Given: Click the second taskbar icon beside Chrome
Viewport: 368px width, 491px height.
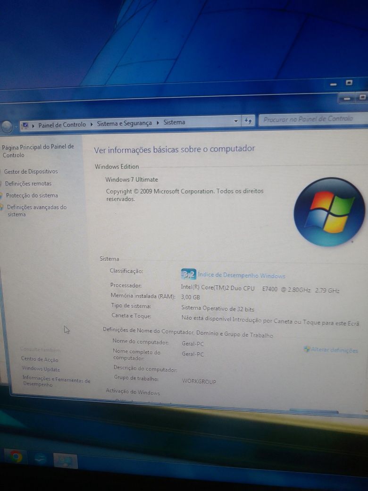Looking at the screenshot, I should tap(41, 459).
